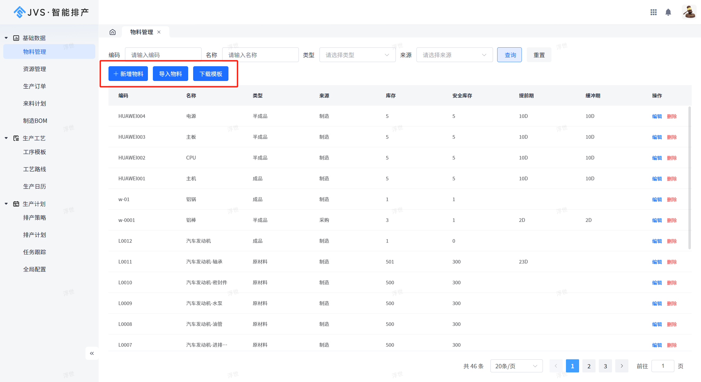Screen dimensions: 701x382
Task: Click the user avatar image
Action: pos(689,12)
